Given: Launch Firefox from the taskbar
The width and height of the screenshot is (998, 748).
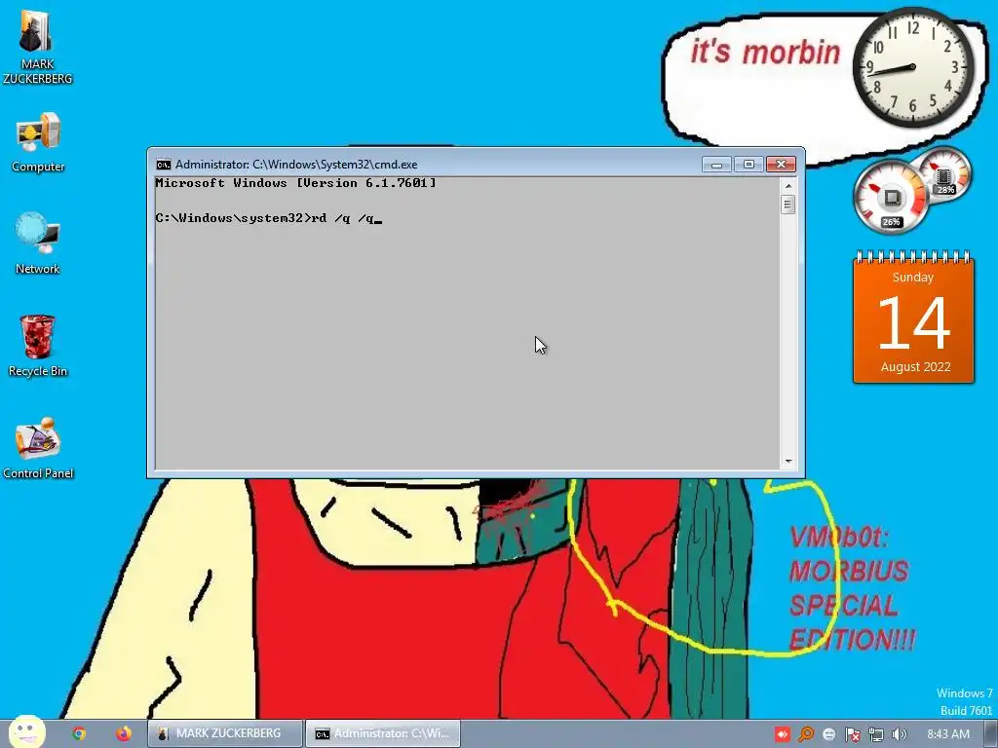Looking at the screenshot, I should click(x=124, y=733).
